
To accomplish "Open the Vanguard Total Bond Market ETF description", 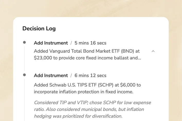I will (x=87, y=54).
